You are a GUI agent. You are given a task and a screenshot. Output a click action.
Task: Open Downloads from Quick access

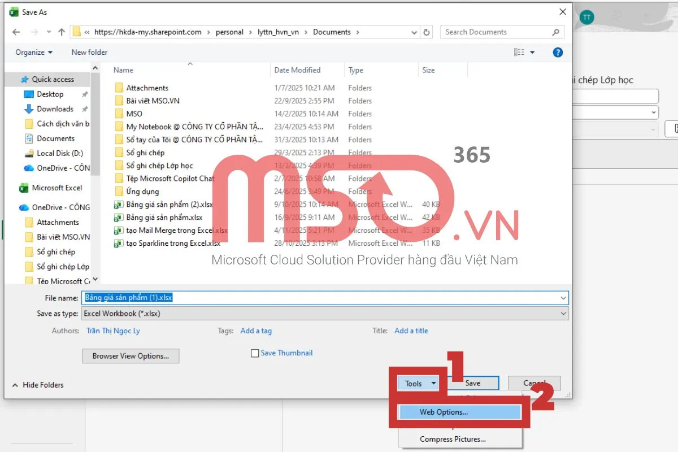pos(55,109)
